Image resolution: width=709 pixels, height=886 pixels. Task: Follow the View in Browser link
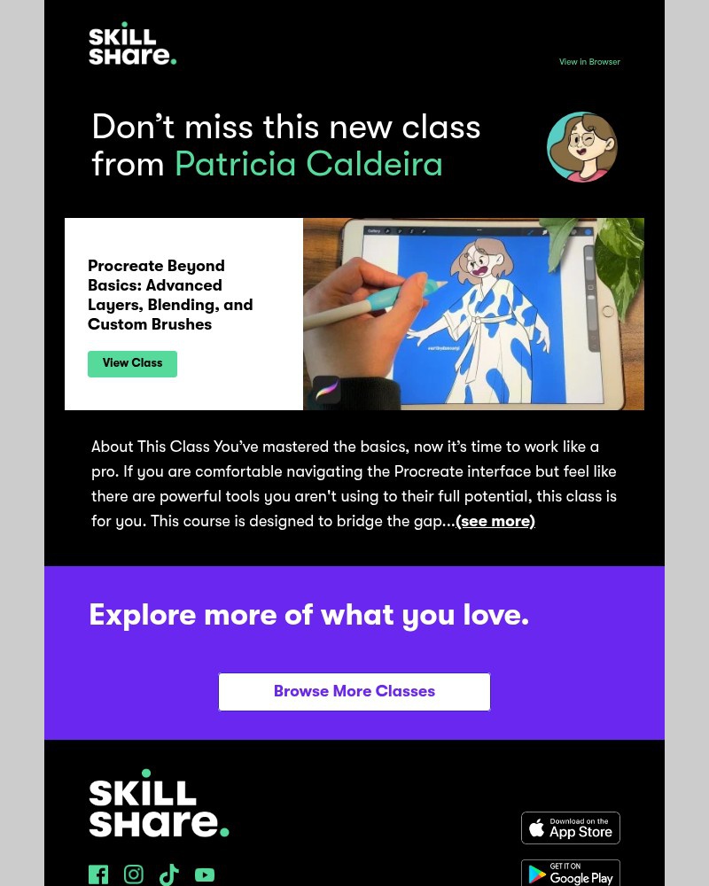[589, 62]
